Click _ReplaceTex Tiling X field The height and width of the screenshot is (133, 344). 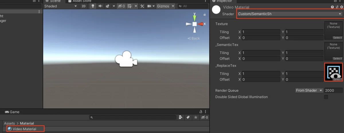(x=261, y=74)
